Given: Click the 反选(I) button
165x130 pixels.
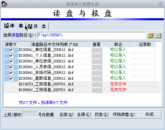Looking at the screenshot, I should [x=101, y=114].
